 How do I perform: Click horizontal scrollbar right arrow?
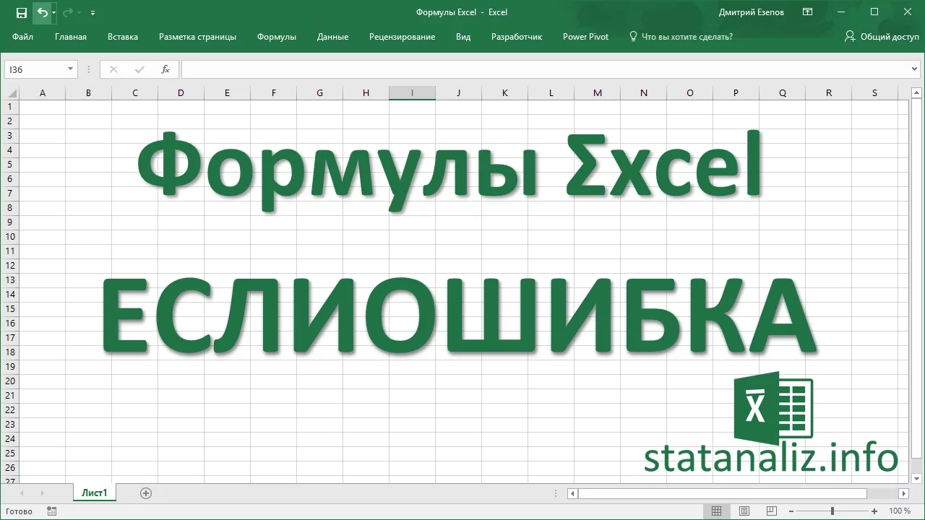(x=903, y=494)
